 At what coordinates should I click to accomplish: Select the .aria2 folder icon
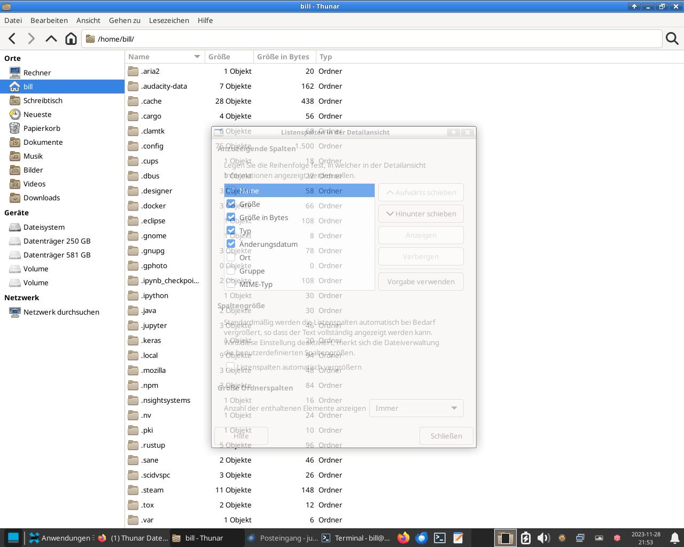[133, 71]
